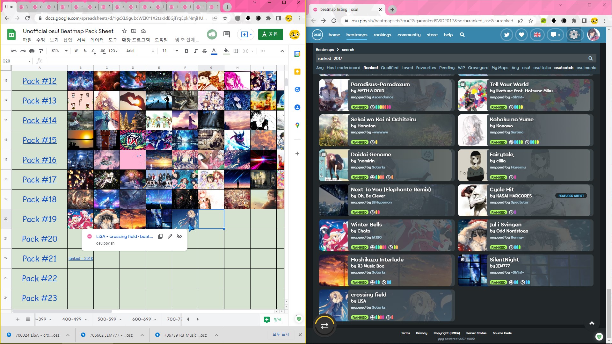Screen dimensions: 612x344
Task: Star the Unofficial osu! Beatmap Pack Sheet
Action: click(x=124, y=31)
